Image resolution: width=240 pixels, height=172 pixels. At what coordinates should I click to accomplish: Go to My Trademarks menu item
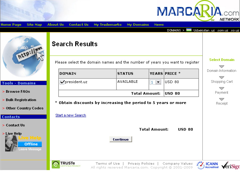click(x=108, y=25)
